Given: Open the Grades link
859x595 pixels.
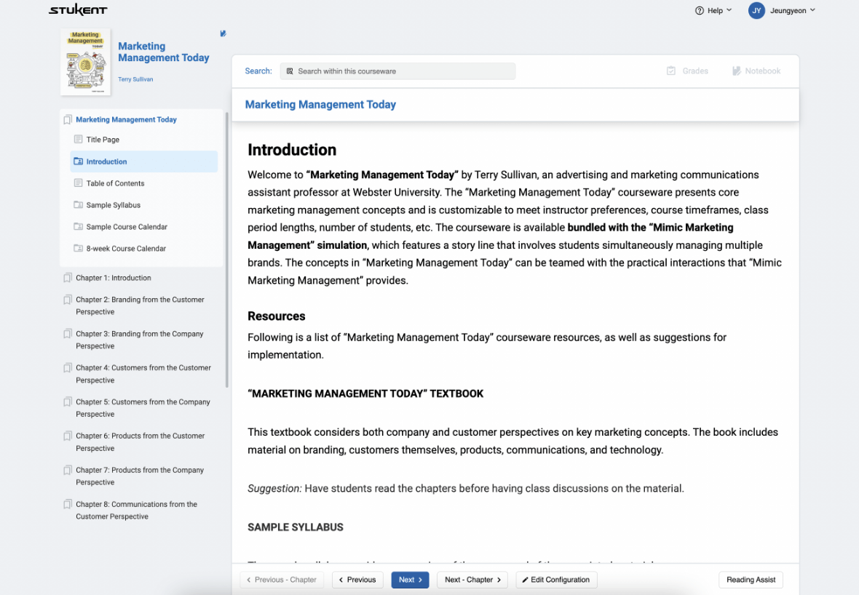Looking at the screenshot, I should tap(687, 71).
